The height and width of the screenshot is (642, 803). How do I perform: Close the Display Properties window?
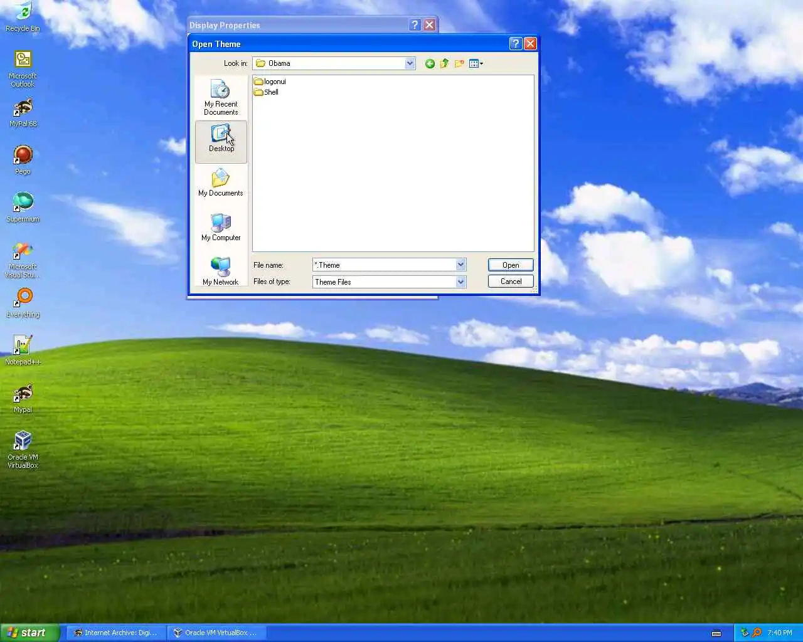click(429, 24)
